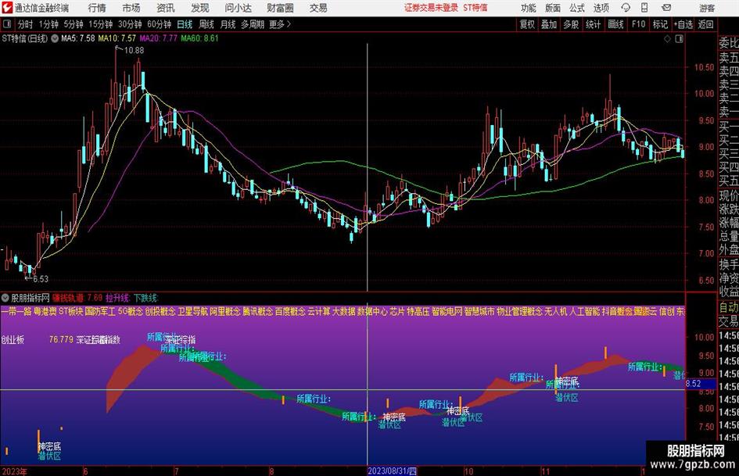
Task: Click the 多股 multi-stock toolbar button
Action: tap(571, 24)
